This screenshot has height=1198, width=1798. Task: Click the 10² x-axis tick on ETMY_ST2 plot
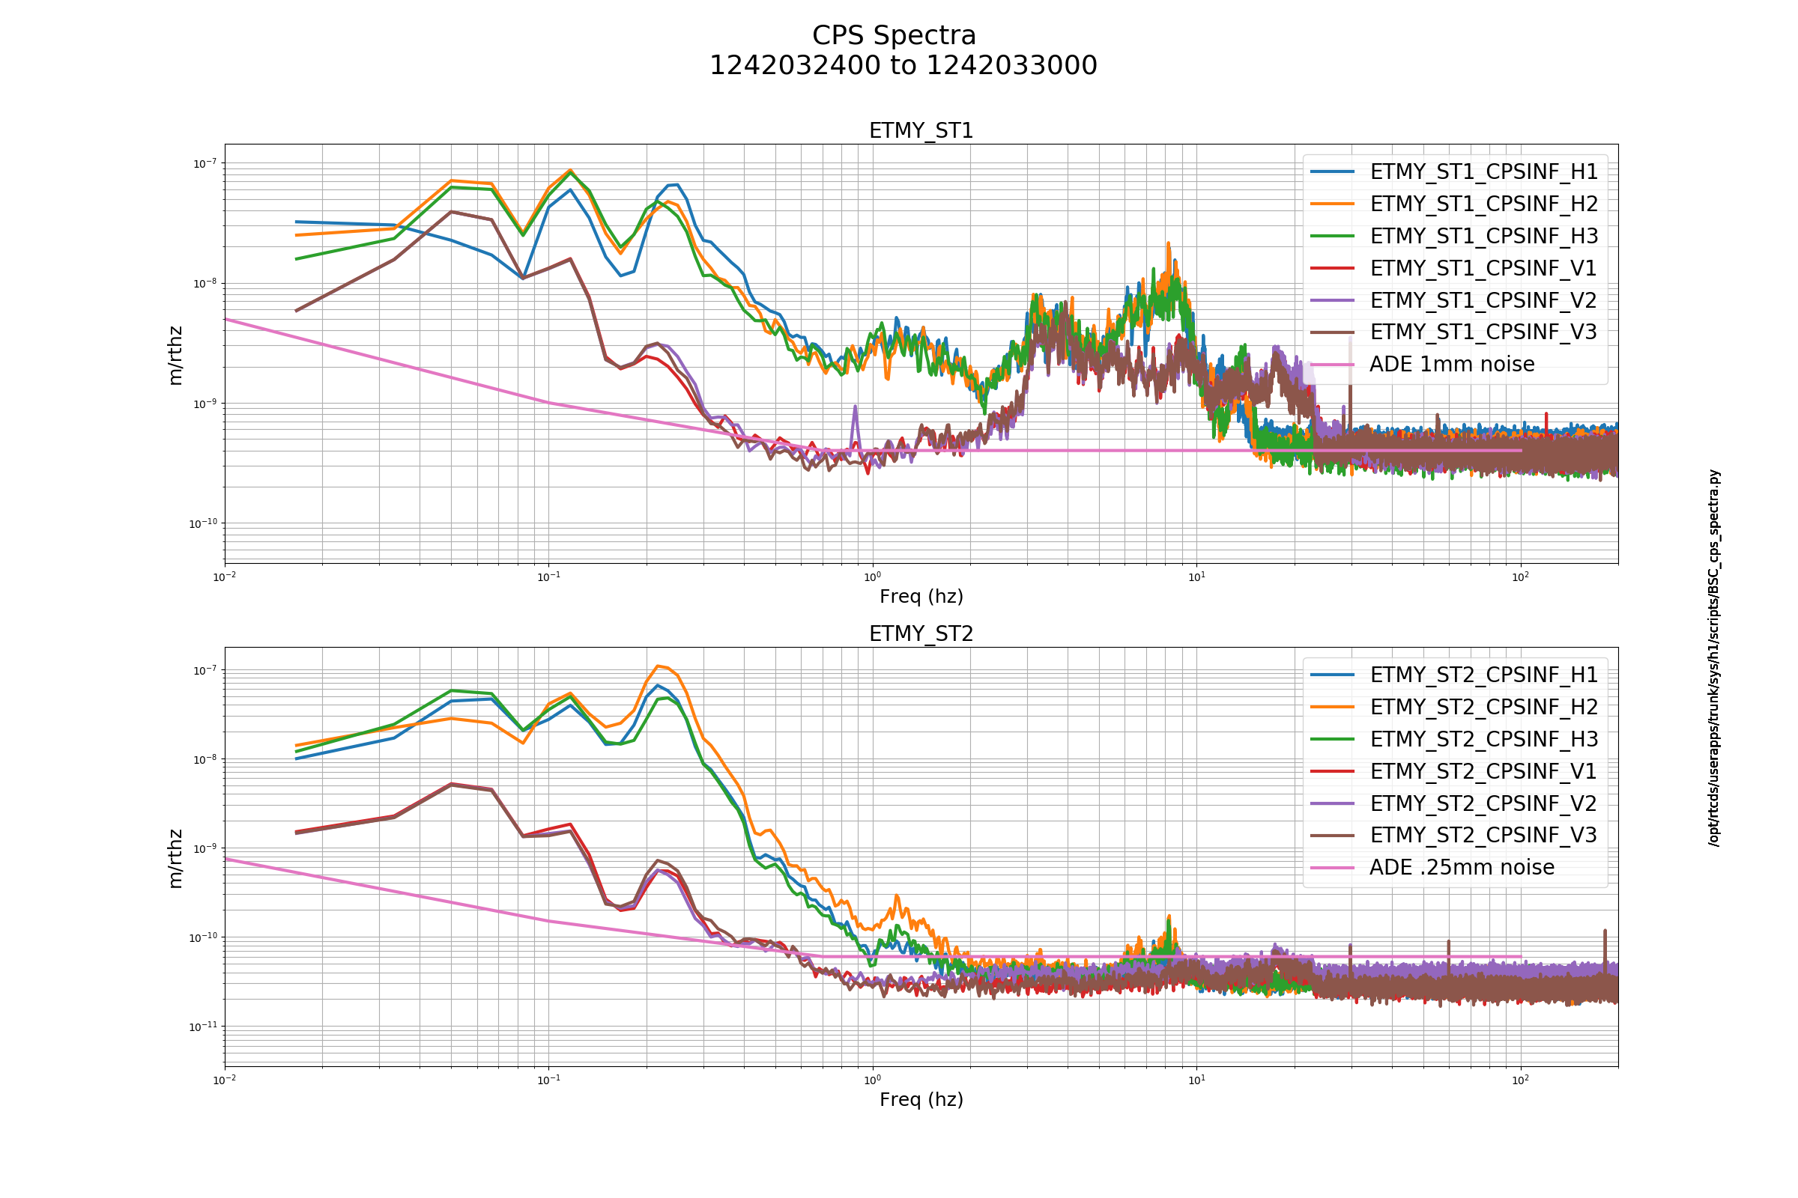(1521, 1080)
